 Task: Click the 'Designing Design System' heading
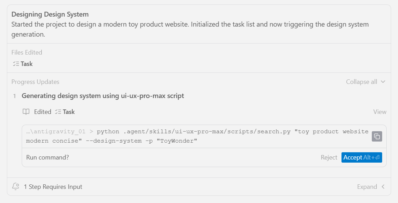click(x=50, y=14)
